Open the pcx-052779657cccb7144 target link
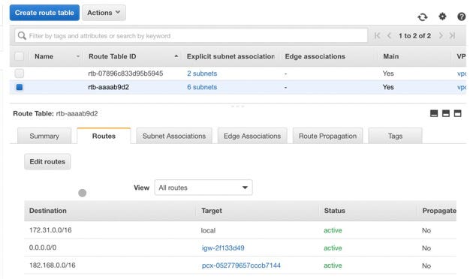This screenshot has width=473, height=279. [241, 265]
